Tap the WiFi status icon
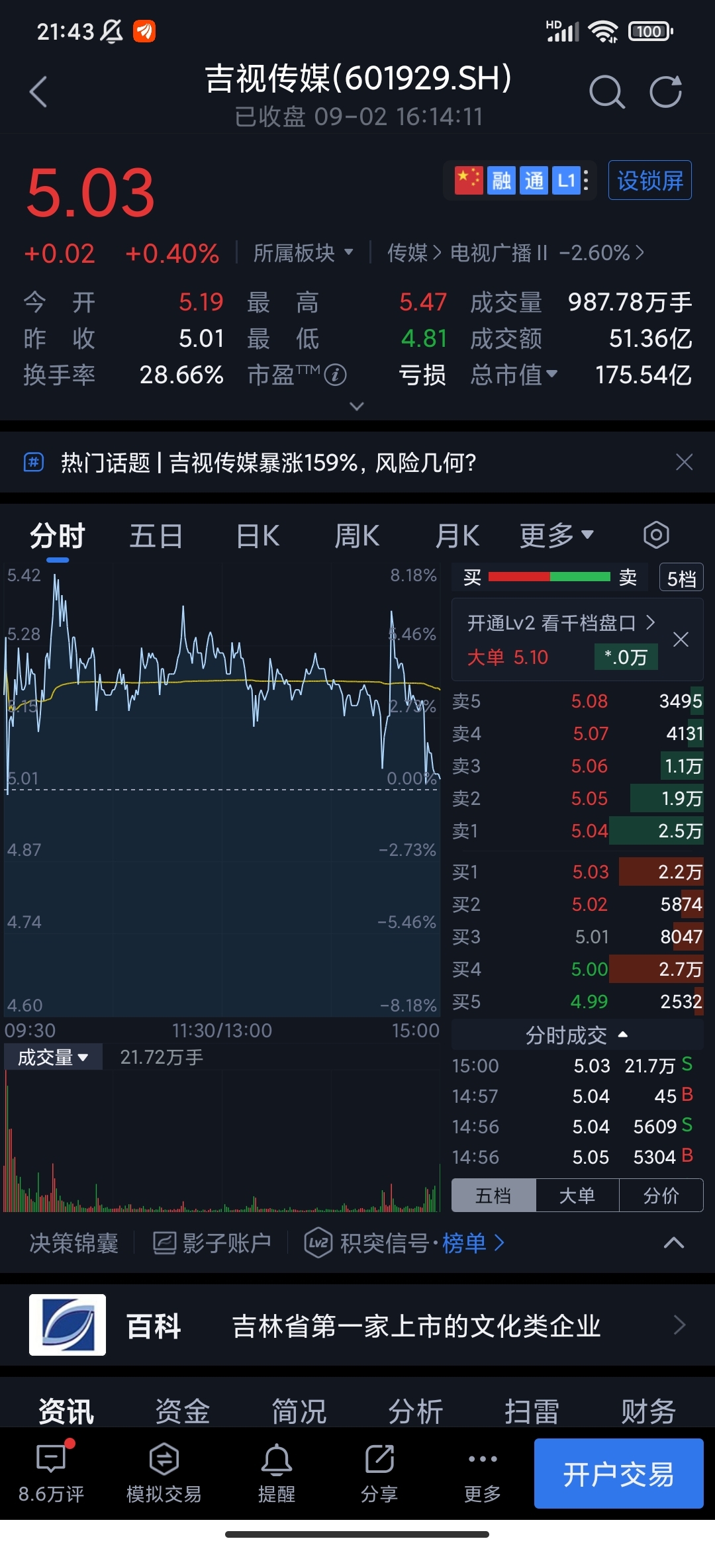715x1549 pixels. pyautogui.click(x=603, y=31)
